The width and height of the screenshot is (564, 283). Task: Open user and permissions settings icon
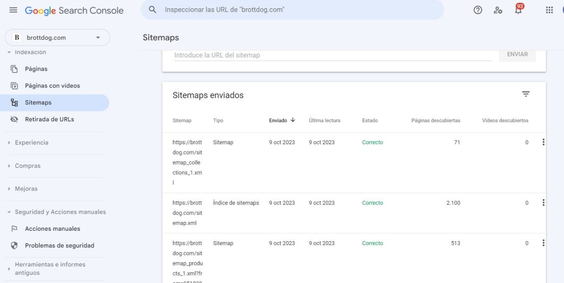click(x=498, y=10)
